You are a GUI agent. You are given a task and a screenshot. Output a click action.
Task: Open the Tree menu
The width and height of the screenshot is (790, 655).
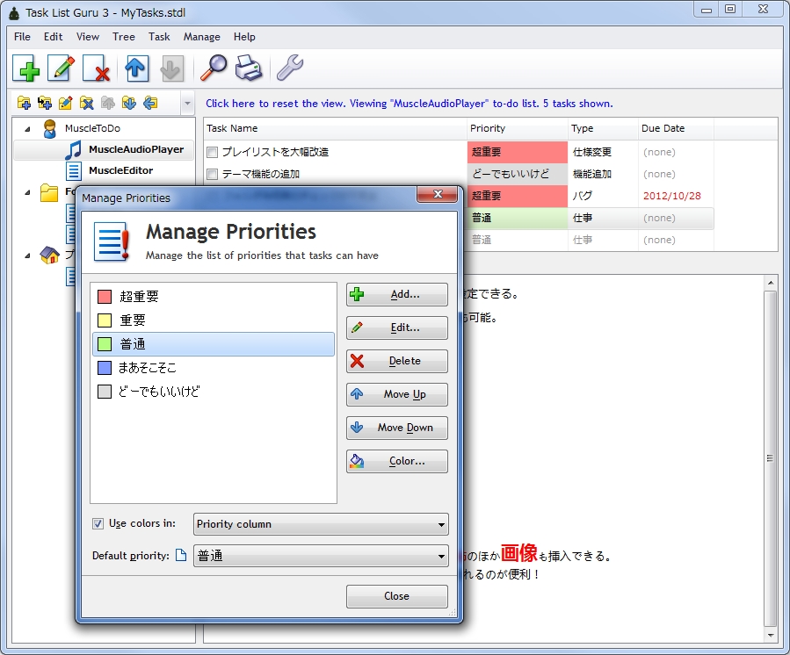pos(123,37)
